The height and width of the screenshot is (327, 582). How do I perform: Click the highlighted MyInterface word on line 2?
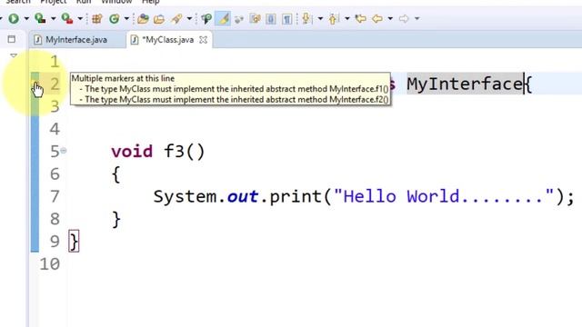465,84
